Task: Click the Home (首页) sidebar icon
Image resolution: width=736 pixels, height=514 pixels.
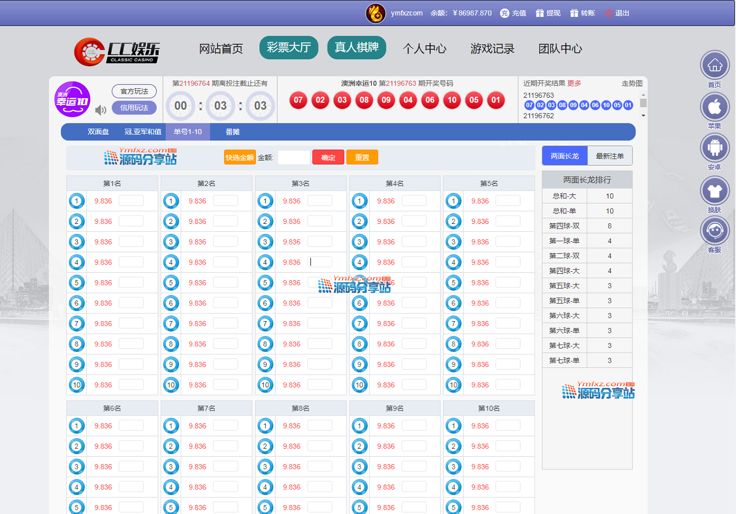Action: click(x=714, y=65)
